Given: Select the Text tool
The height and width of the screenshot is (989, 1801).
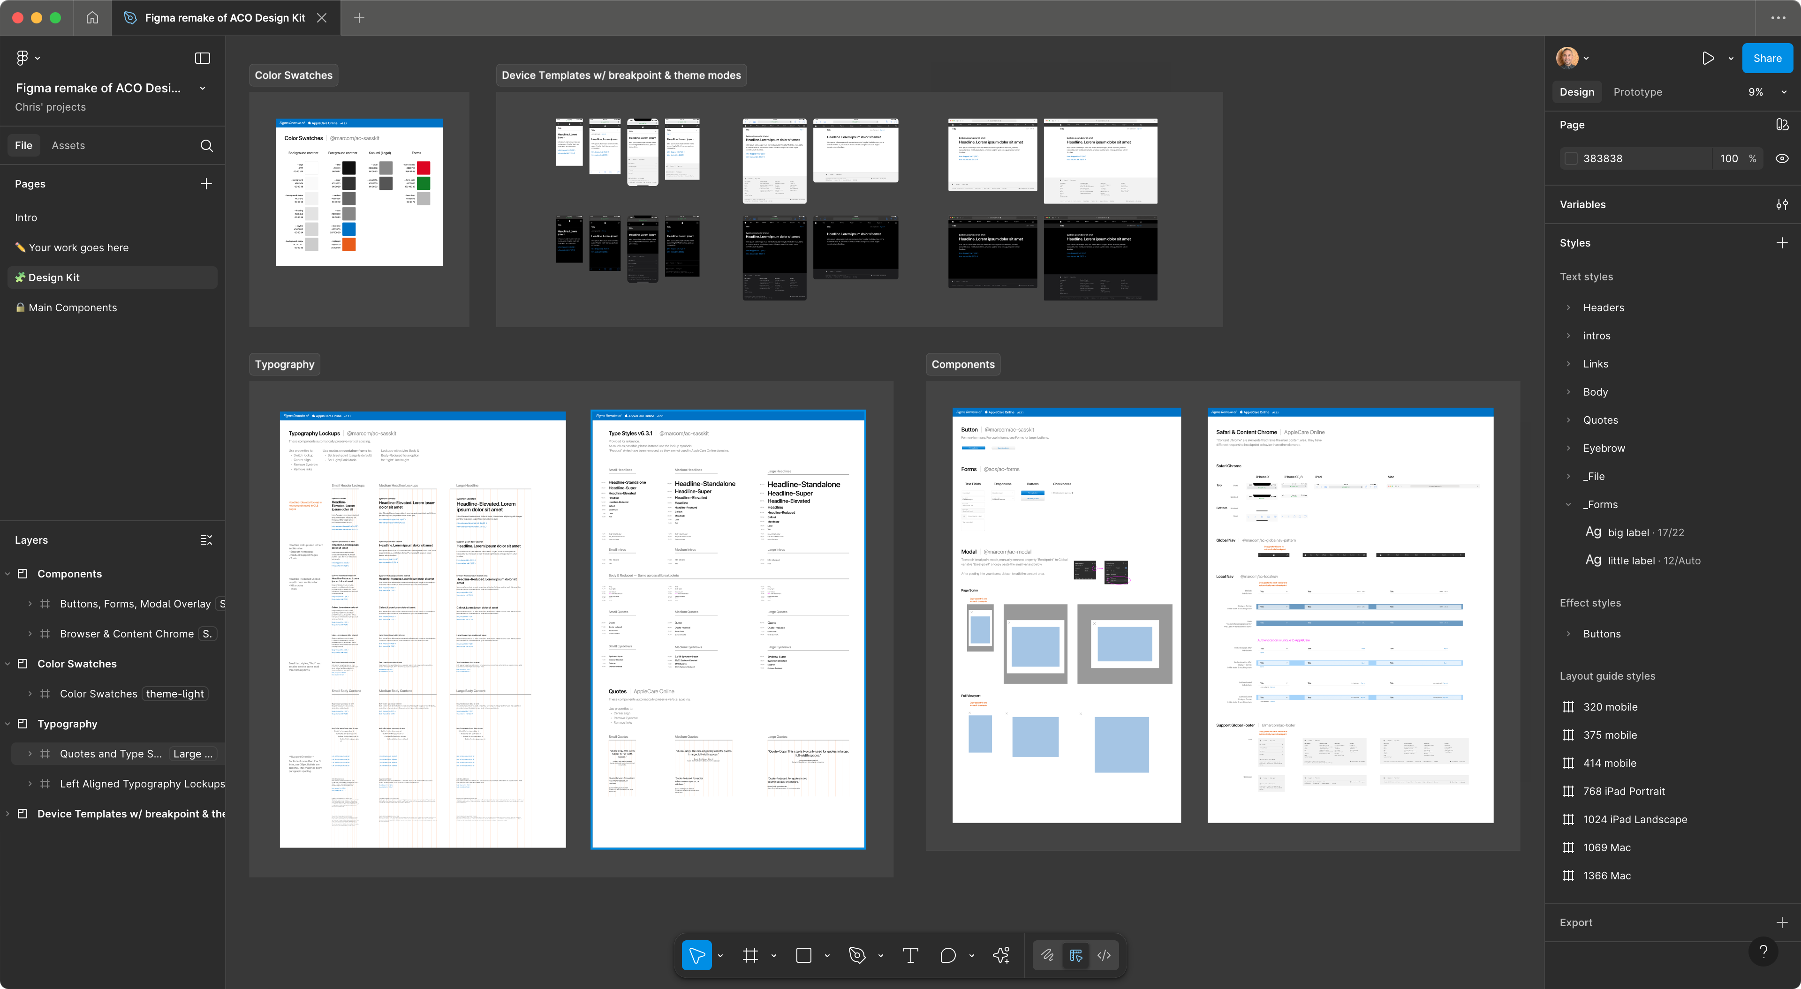Looking at the screenshot, I should coord(910,955).
